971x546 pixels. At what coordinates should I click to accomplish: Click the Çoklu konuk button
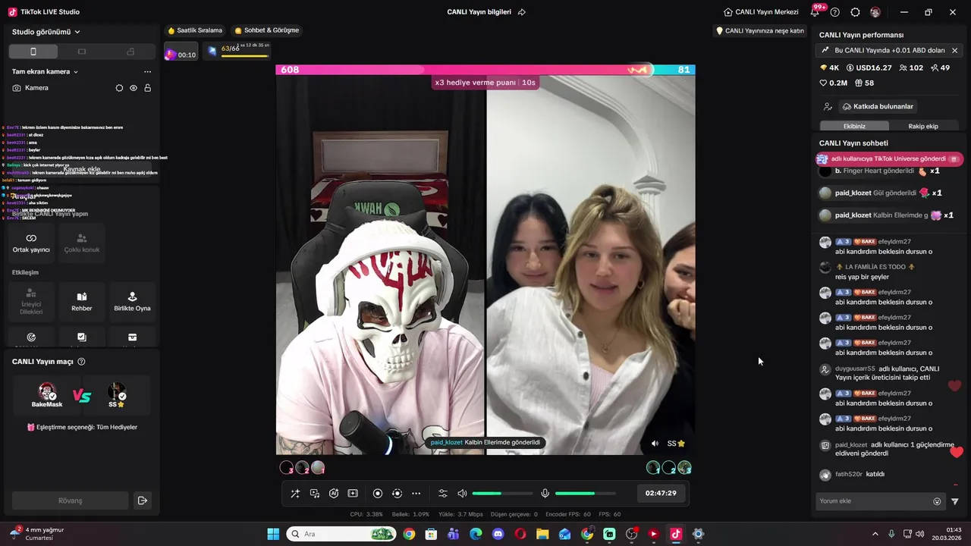pos(82,243)
